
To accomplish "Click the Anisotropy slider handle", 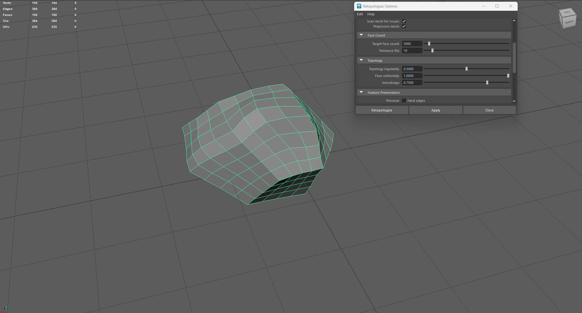I will (487, 82).
